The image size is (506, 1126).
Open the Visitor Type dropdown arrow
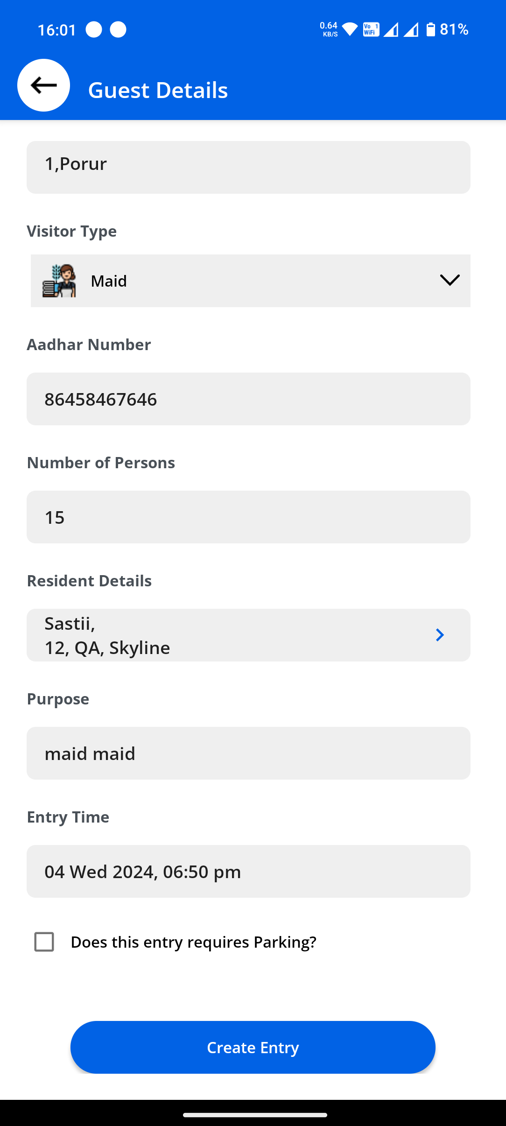(x=450, y=280)
